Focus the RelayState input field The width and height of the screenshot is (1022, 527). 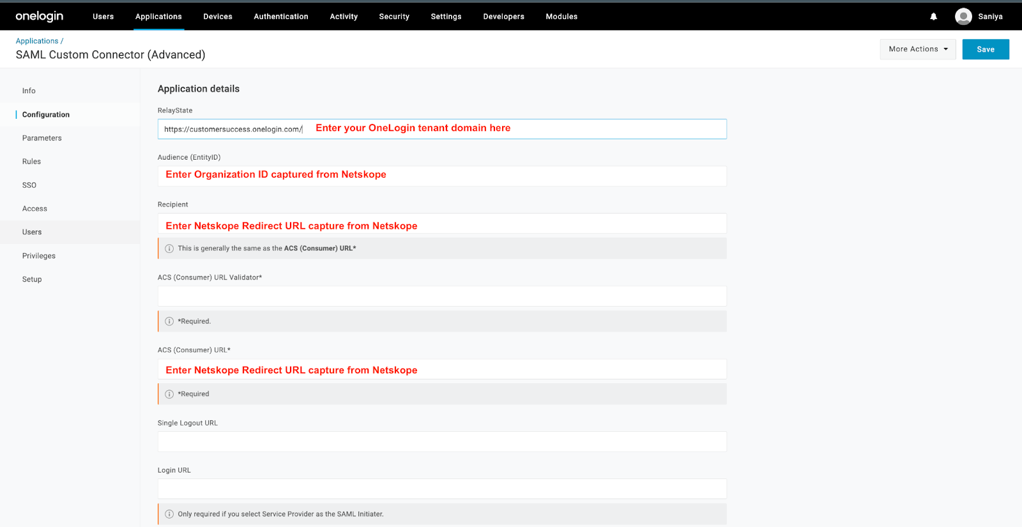(442, 129)
